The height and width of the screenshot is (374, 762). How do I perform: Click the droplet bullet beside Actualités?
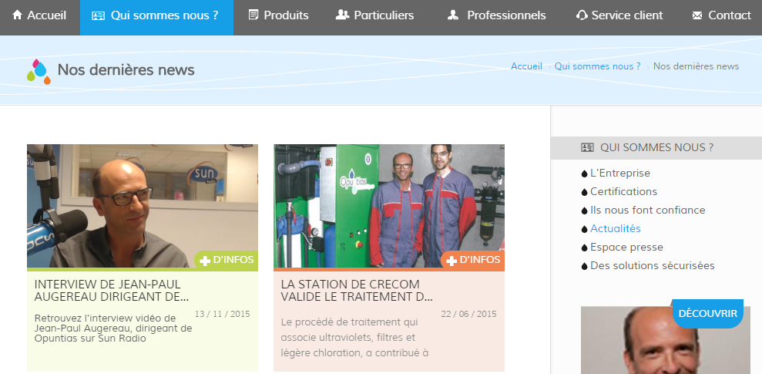tap(584, 229)
